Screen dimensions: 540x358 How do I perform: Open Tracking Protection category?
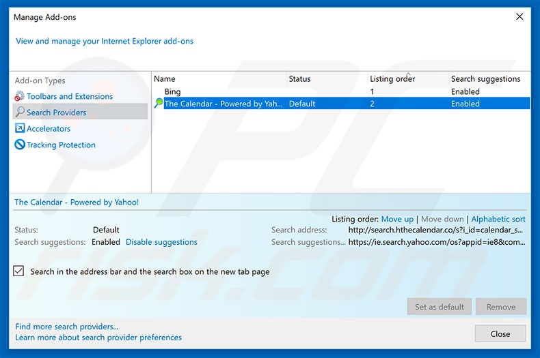[x=61, y=145]
